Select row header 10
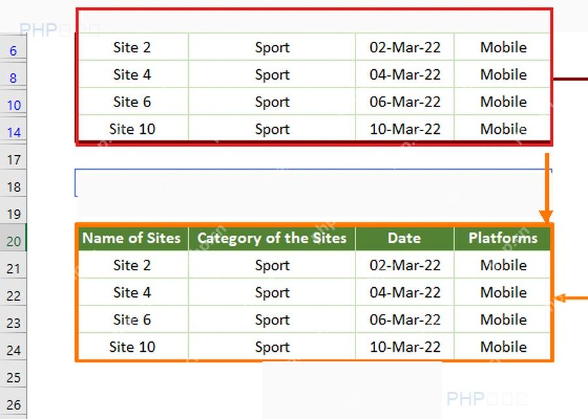Viewport: 588px width, 419px height. point(13,102)
